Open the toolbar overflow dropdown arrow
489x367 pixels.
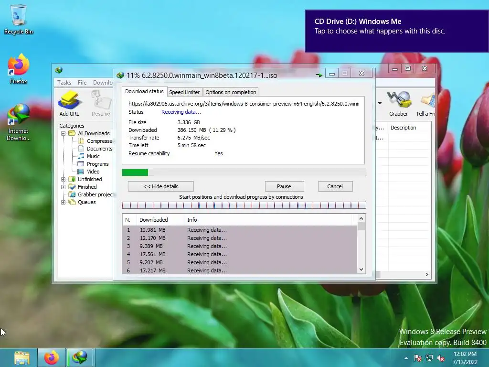click(x=380, y=103)
